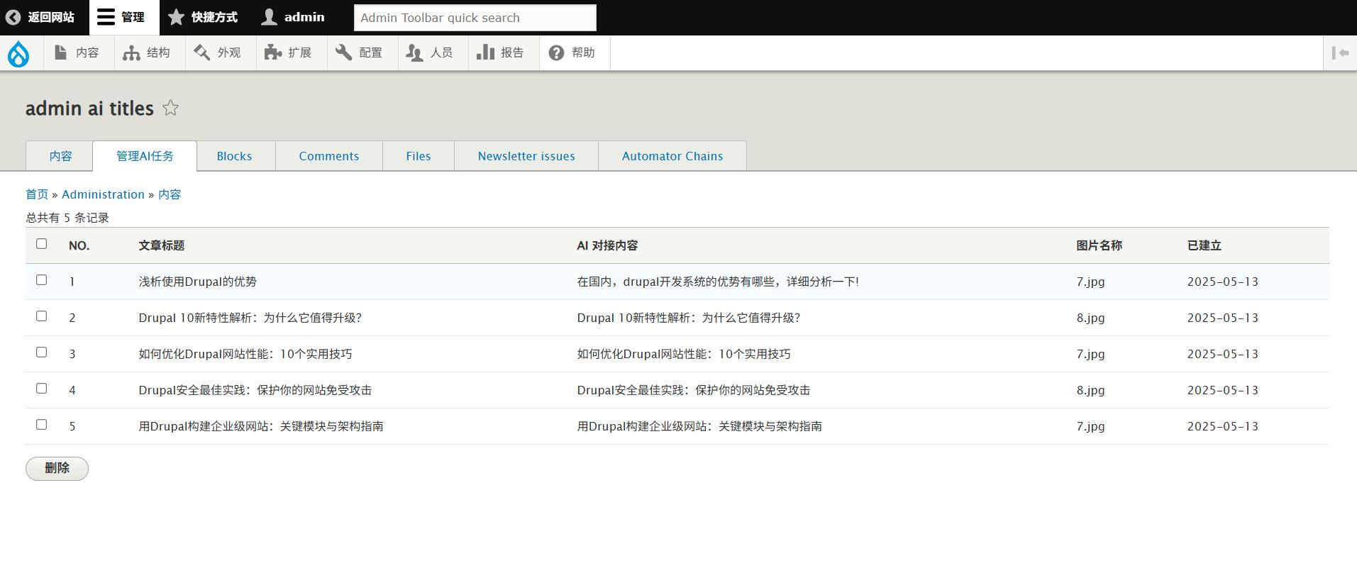Open the Automator Chains tab
This screenshot has width=1357, height=578.
(x=672, y=156)
